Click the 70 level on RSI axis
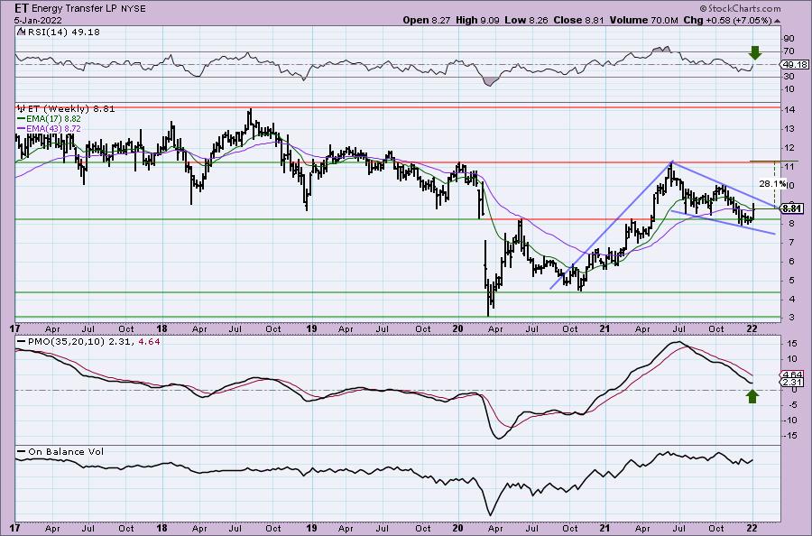Image resolution: width=812 pixels, height=536 pixels. (789, 51)
